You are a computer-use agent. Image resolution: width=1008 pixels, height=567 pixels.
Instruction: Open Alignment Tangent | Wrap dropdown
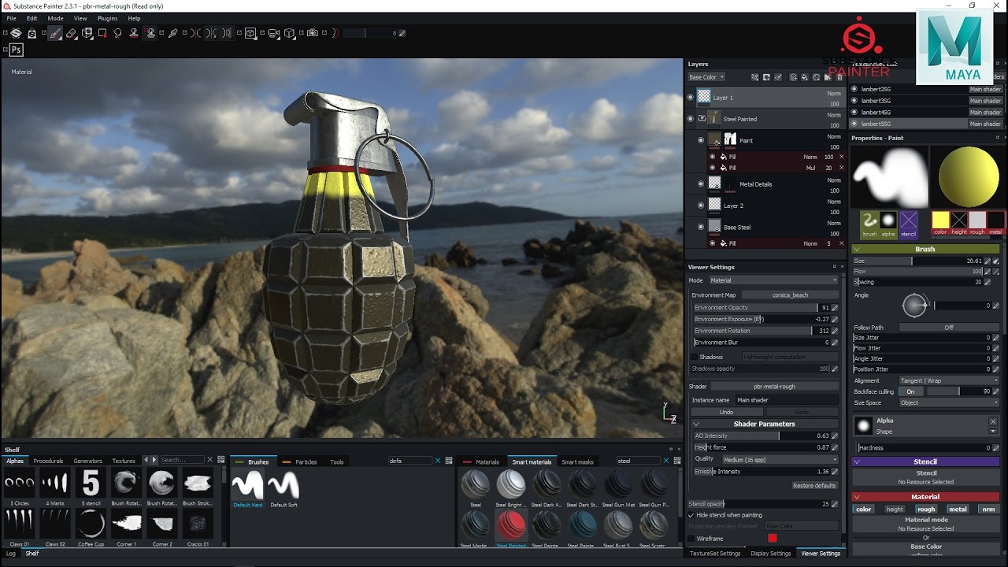tap(949, 380)
